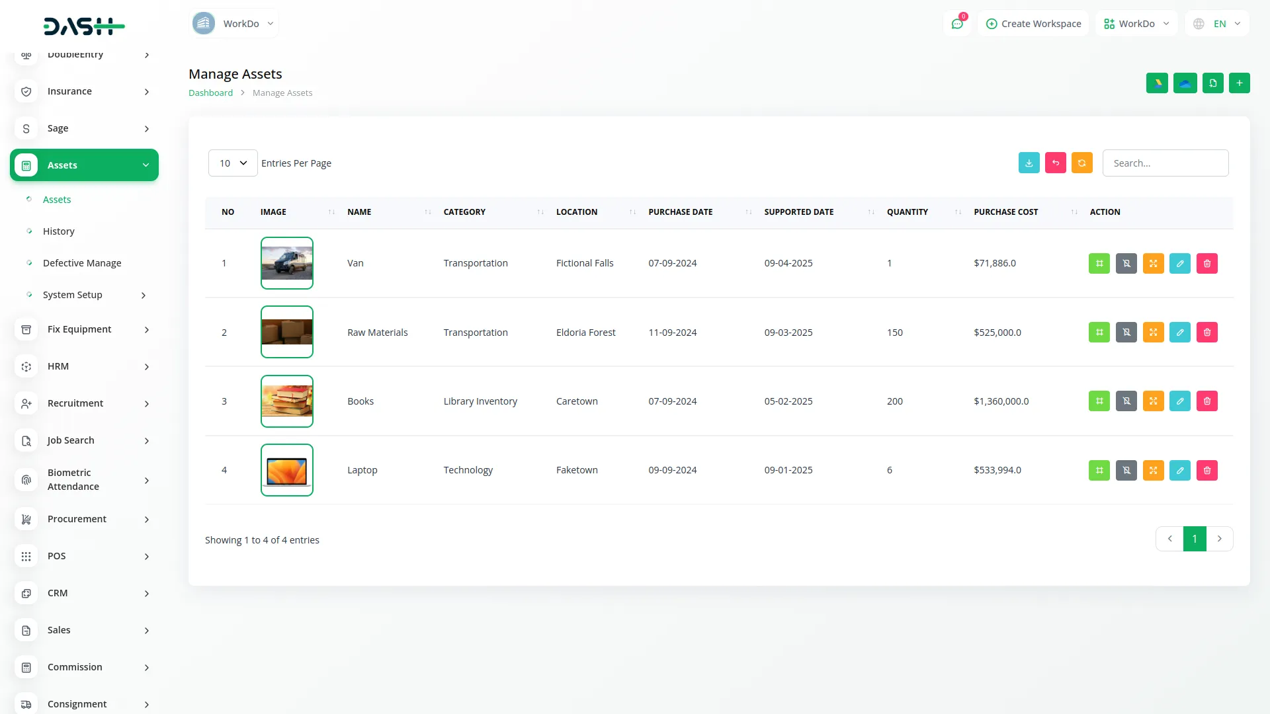Delete the Books asset via trash icon

(x=1206, y=401)
